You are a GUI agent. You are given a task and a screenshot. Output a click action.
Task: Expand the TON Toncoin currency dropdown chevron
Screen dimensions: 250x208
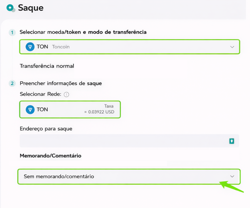(232, 47)
